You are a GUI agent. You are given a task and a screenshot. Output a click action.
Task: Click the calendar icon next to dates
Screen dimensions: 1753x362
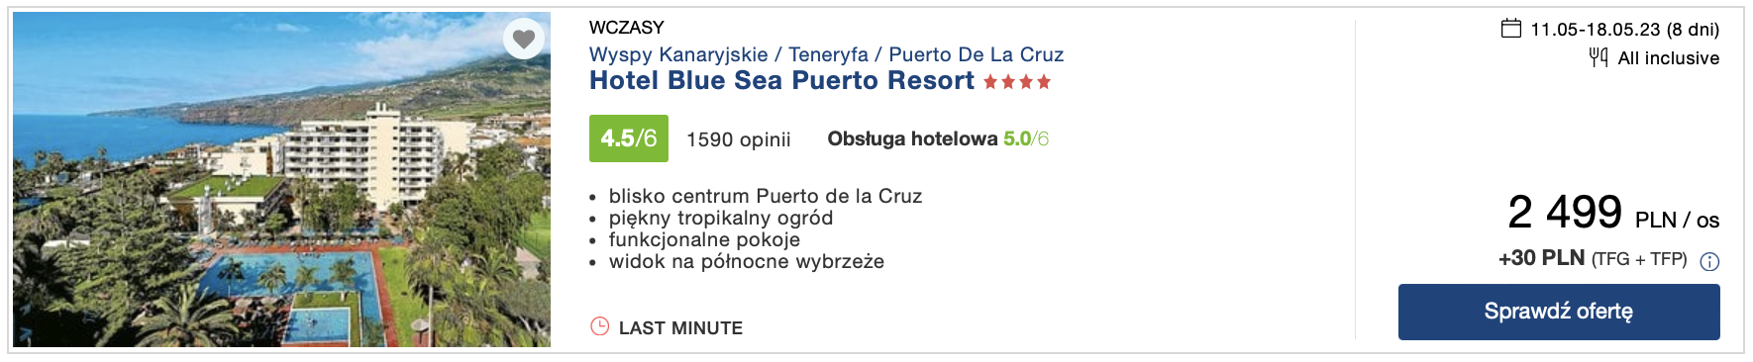1510,28
